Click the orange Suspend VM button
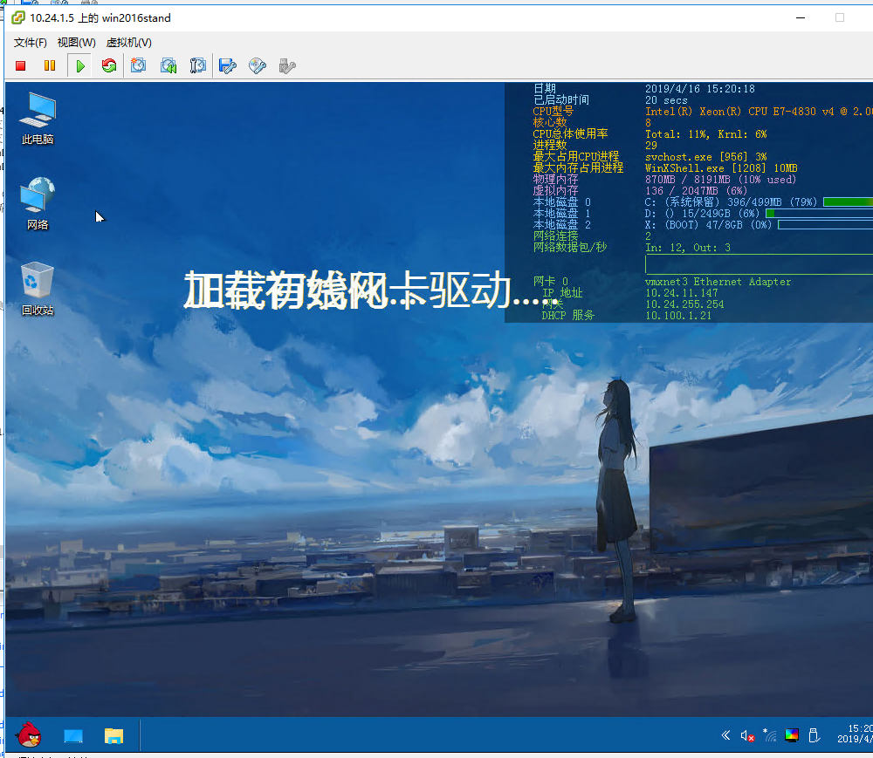Image resolution: width=873 pixels, height=758 pixels. pos(50,65)
